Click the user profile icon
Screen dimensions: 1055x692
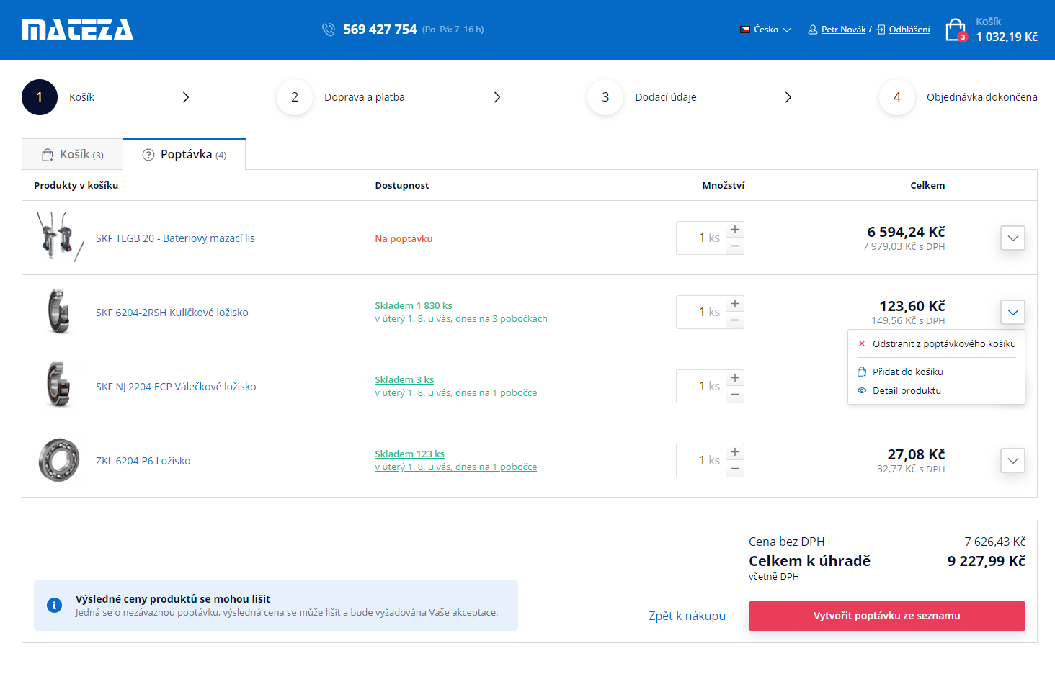pos(813,30)
